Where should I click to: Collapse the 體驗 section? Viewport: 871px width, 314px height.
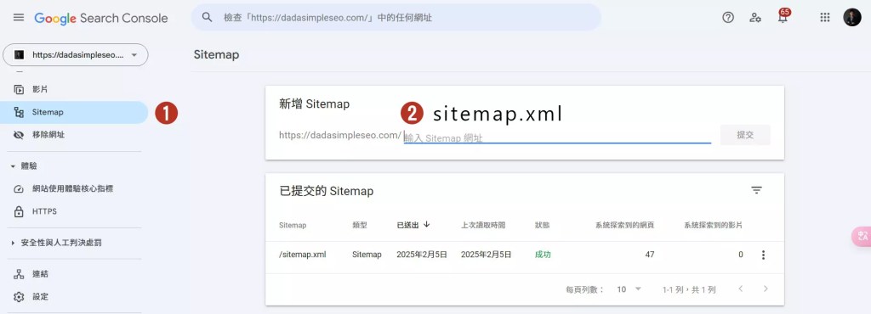pos(23,165)
